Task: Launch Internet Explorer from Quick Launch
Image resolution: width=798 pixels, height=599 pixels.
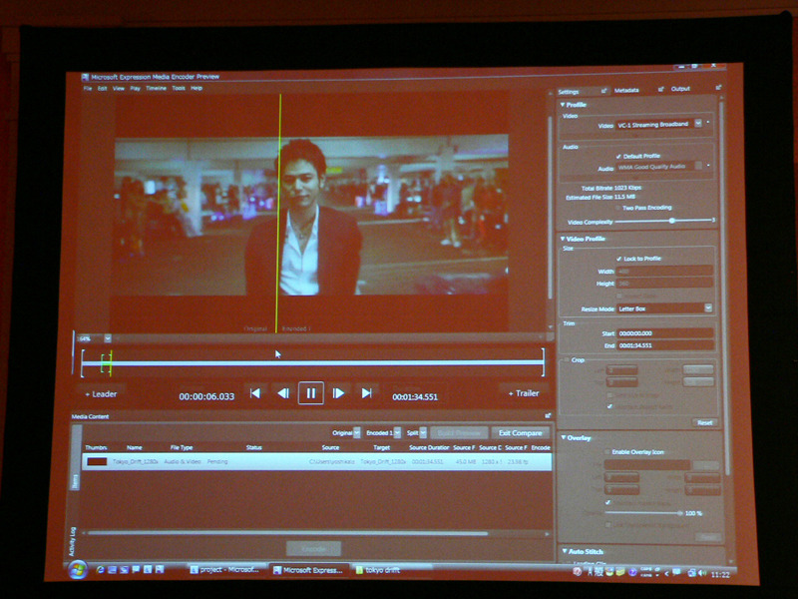Action: 101,569
